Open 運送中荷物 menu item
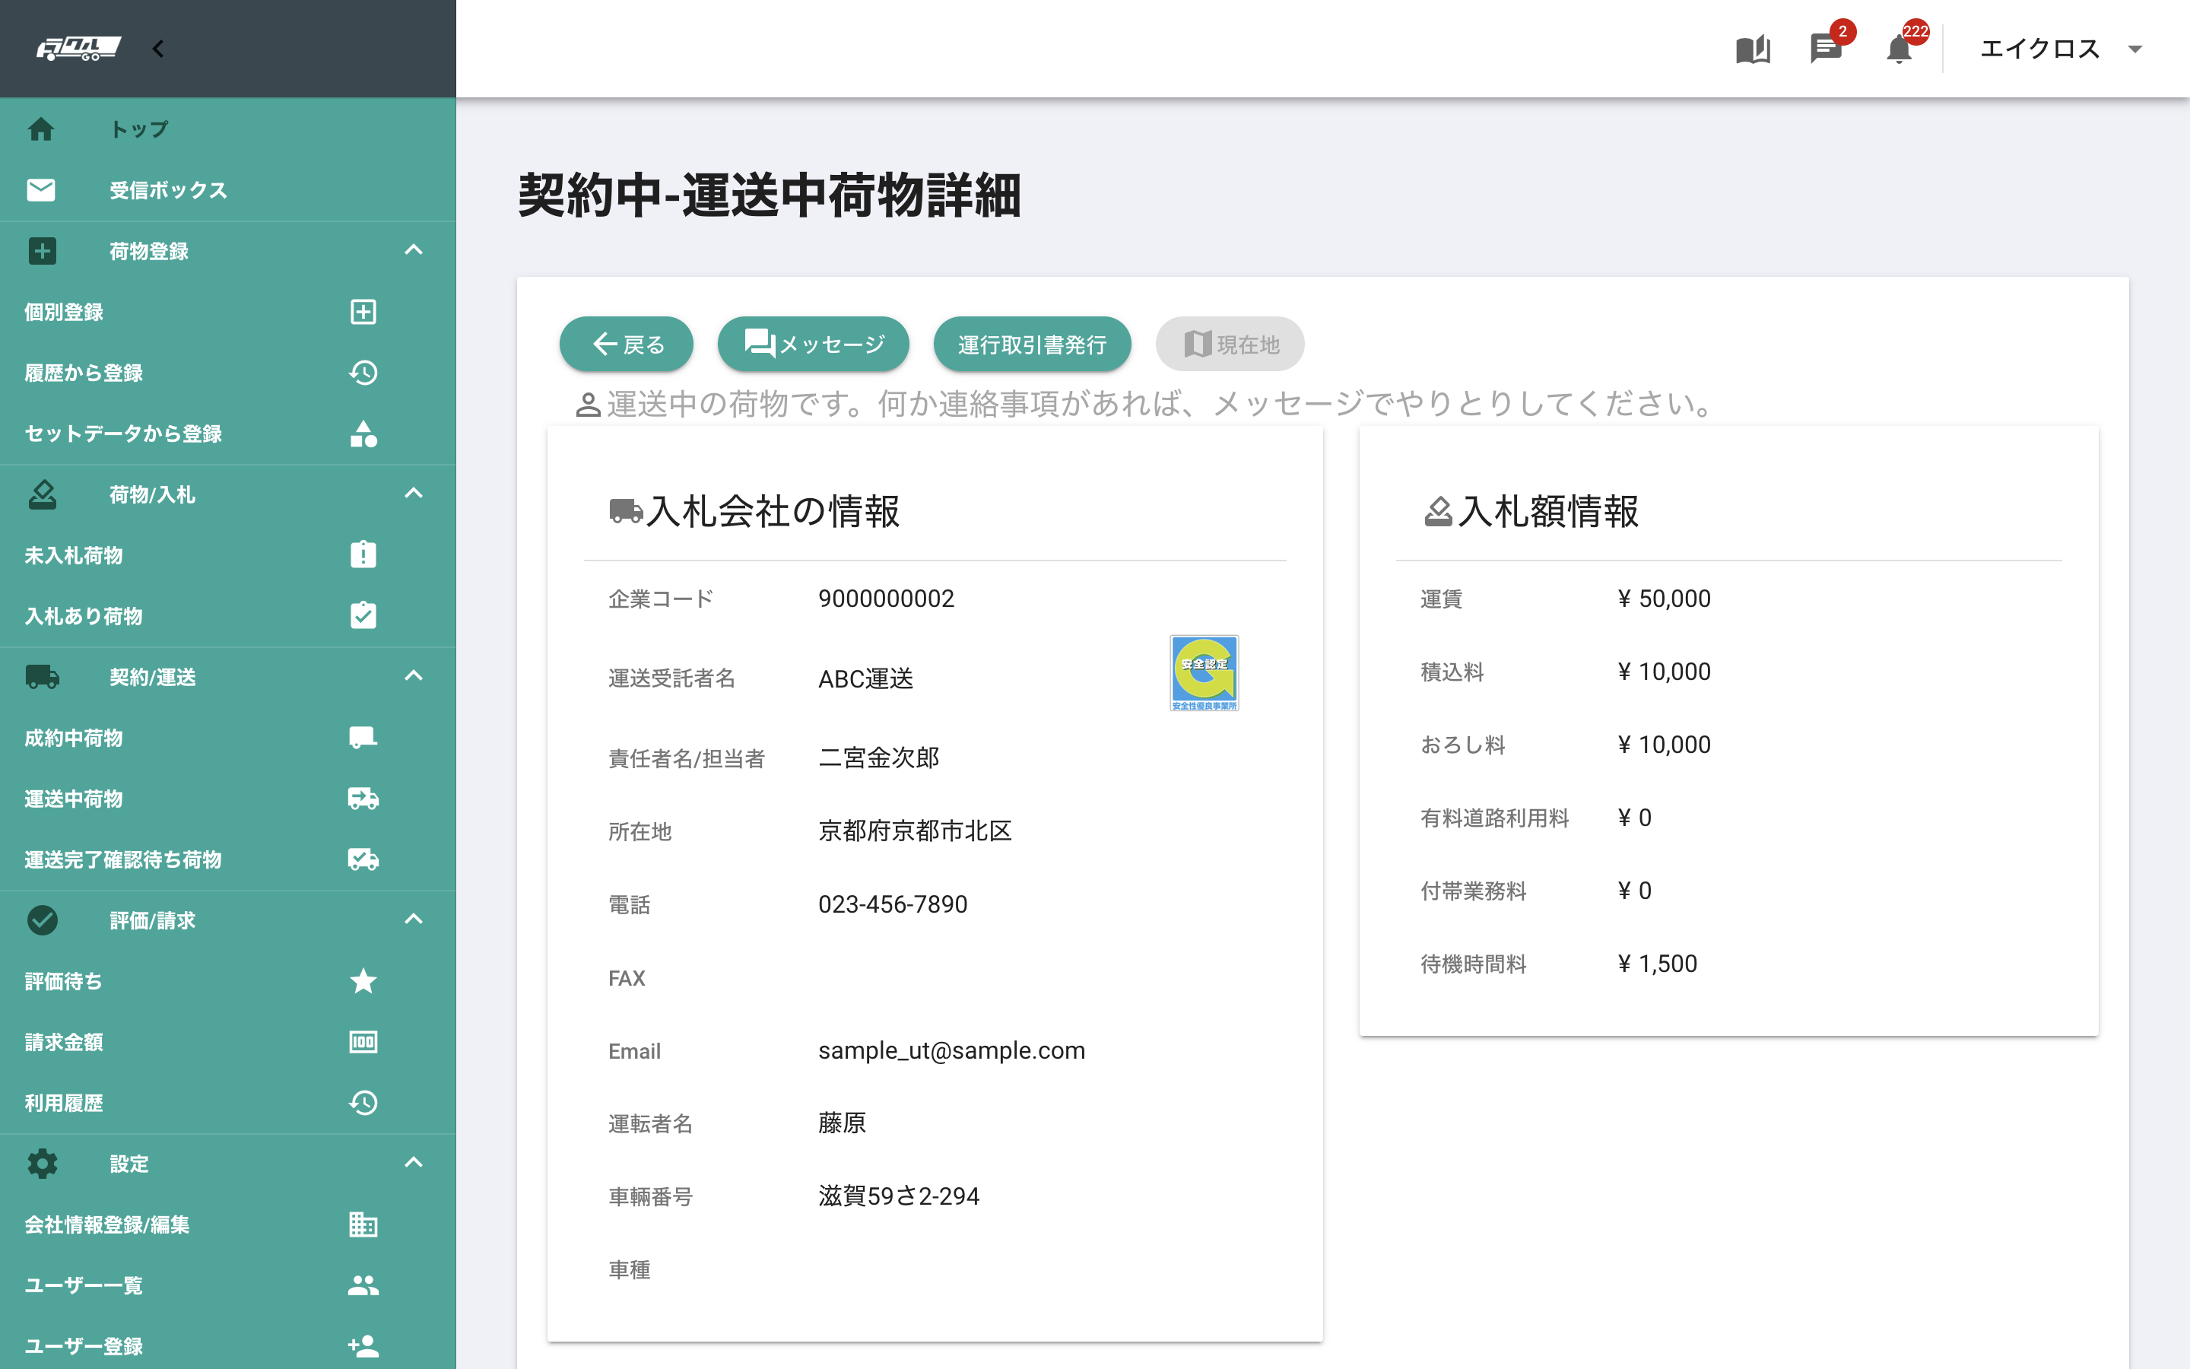The width and height of the screenshot is (2190, 1369). [x=73, y=799]
